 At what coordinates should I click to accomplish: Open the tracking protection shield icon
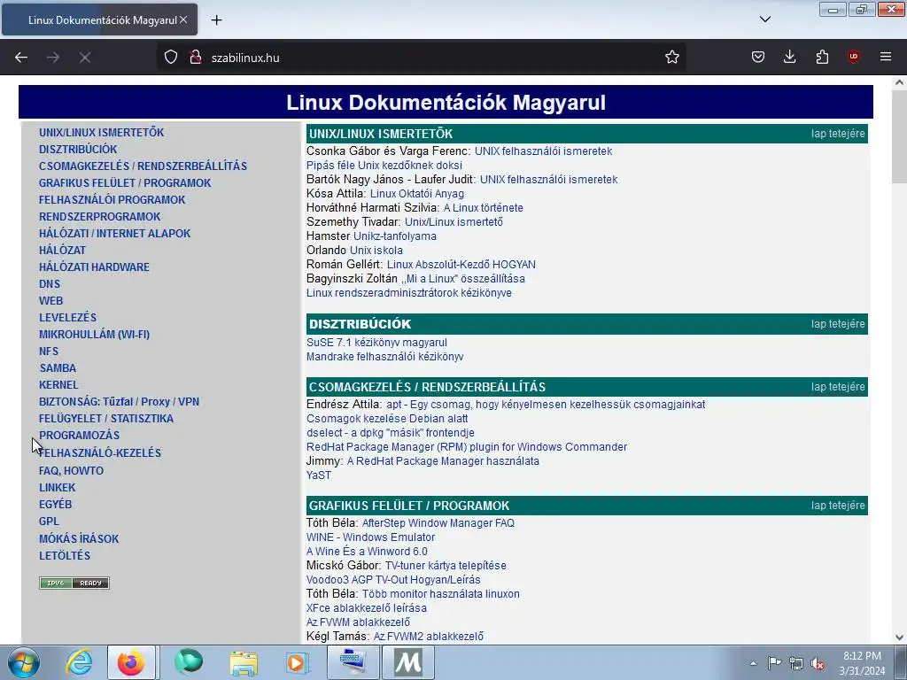(x=171, y=58)
